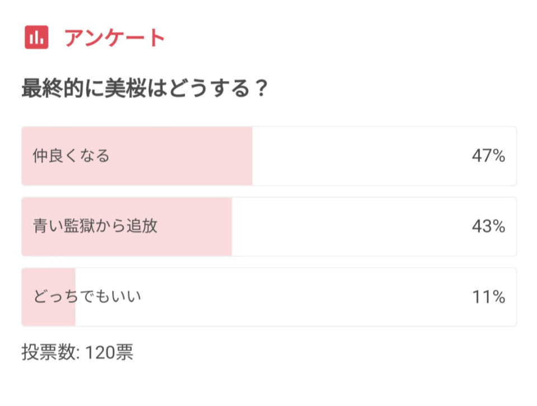Click the 投票数: 120票 vote count
This screenshot has height=406, width=537.
coord(77,352)
